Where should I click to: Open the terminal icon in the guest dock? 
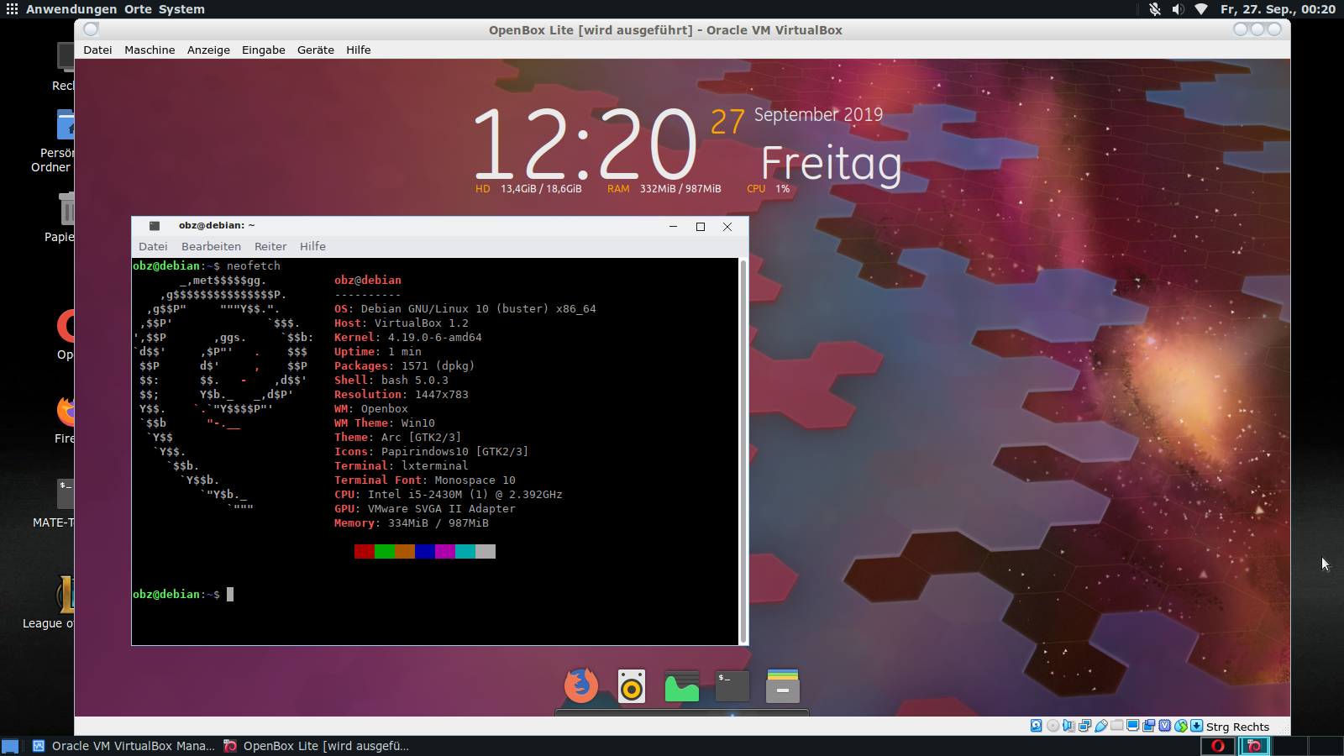(x=732, y=686)
